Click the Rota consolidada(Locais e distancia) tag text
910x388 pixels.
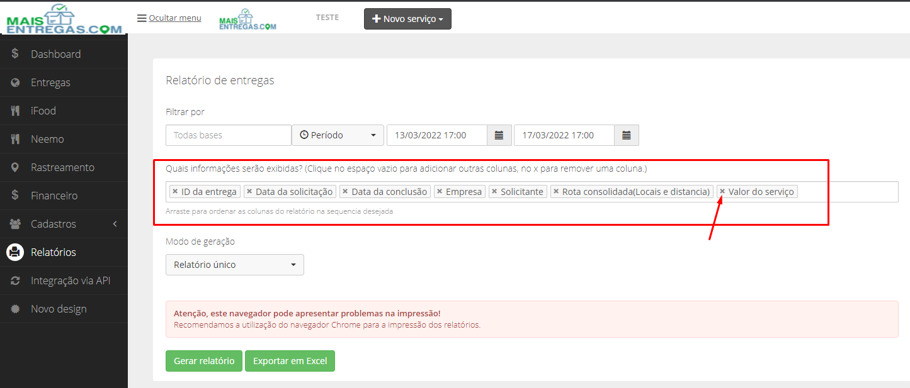click(636, 191)
